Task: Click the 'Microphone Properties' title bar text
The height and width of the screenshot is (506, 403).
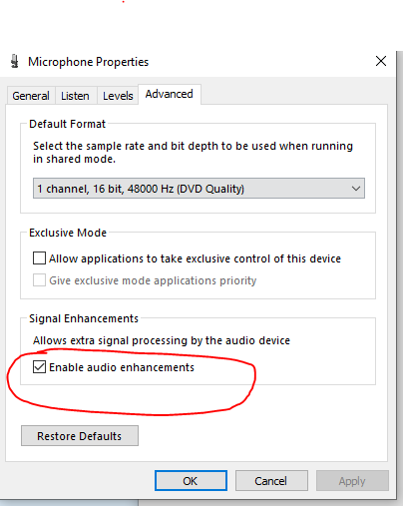Action: pos(89,62)
